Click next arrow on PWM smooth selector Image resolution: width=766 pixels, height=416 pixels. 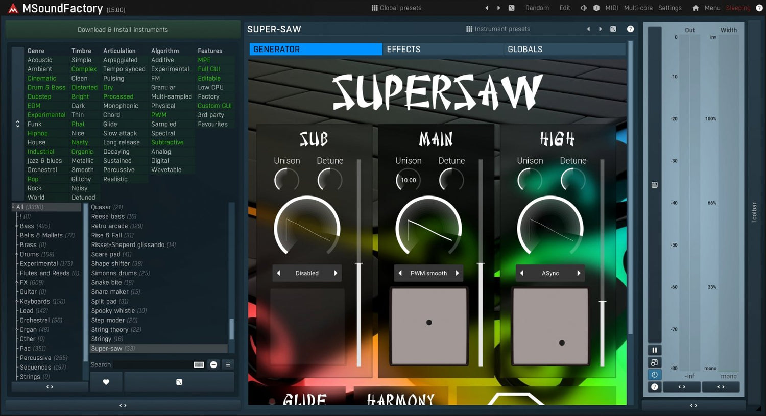point(457,273)
